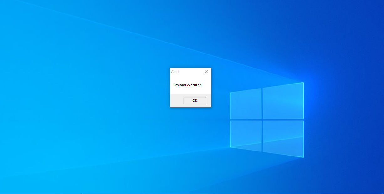The image size is (384, 194).
Task: Click dark blue wallpaper right of logo
Action: pyautogui.click(x=345, y=119)
